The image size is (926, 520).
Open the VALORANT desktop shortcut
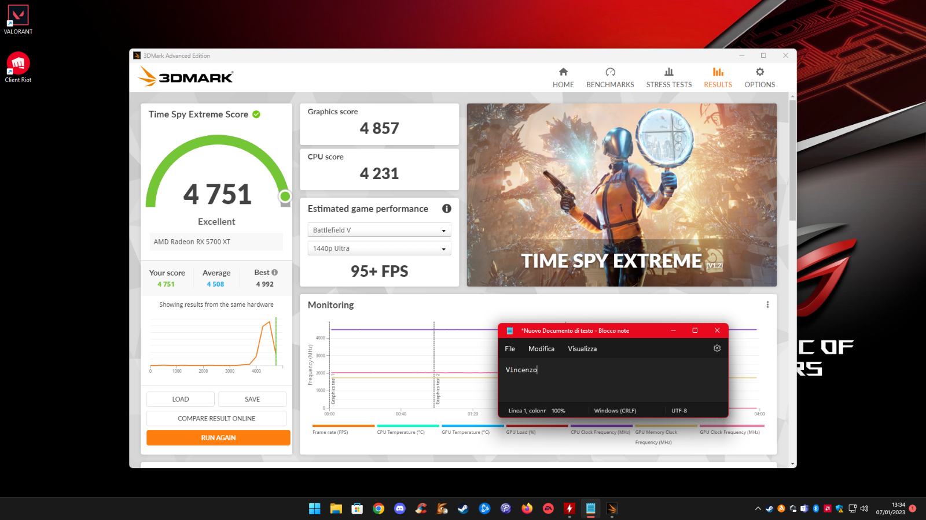pos(18,20)
